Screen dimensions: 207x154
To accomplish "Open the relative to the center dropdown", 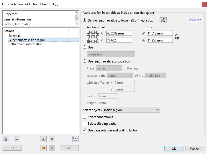I will tap(120, 75).
